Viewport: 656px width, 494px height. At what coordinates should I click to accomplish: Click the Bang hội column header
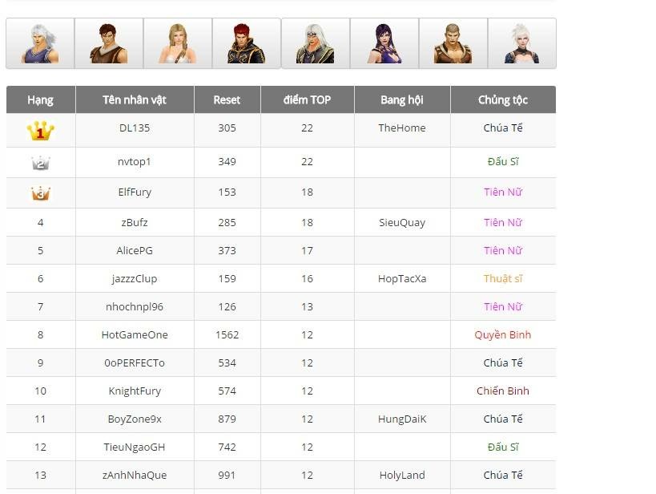coord(402,100)
